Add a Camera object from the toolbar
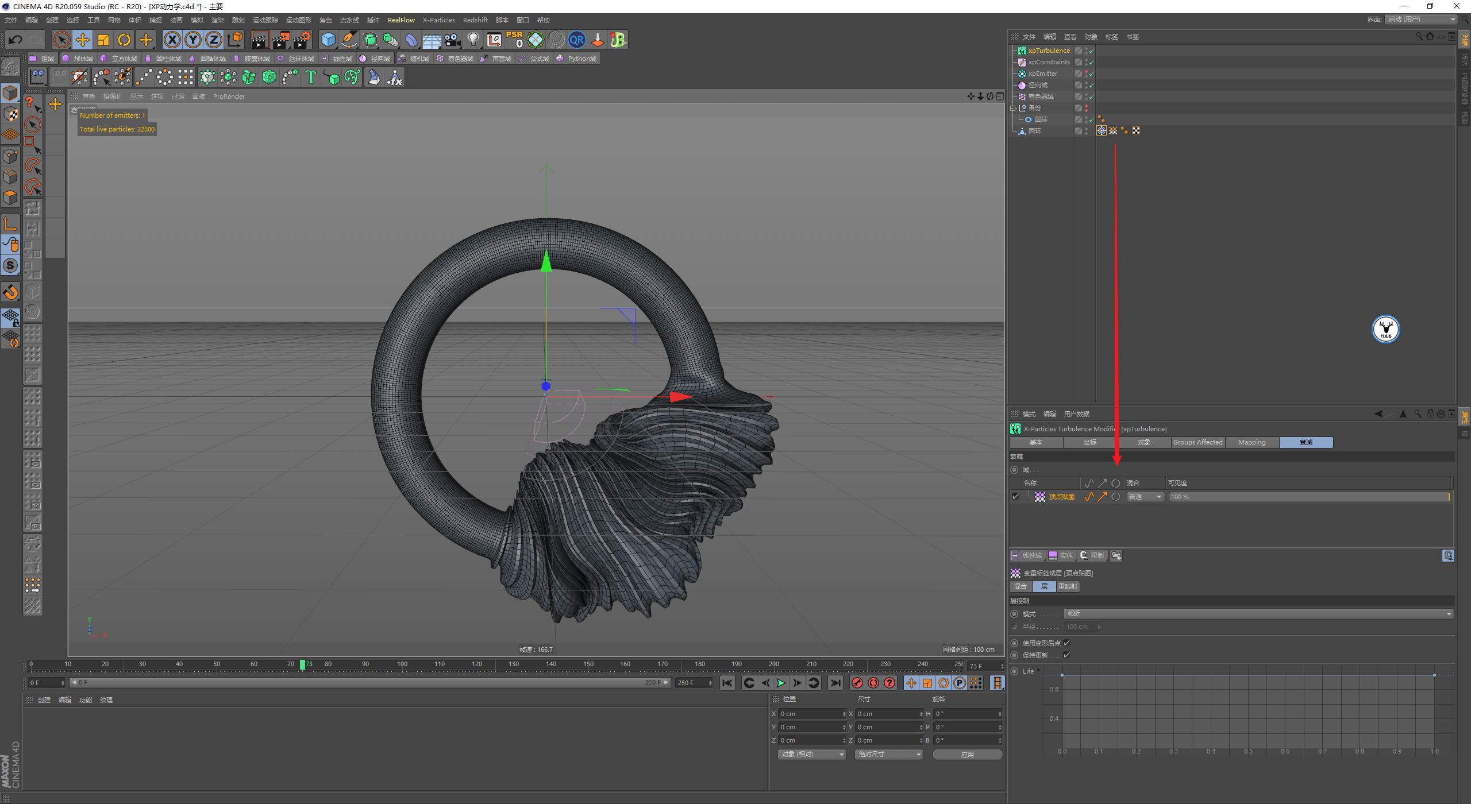The width and height of the screenshot is (1471, 804). (x=453, y=40)
